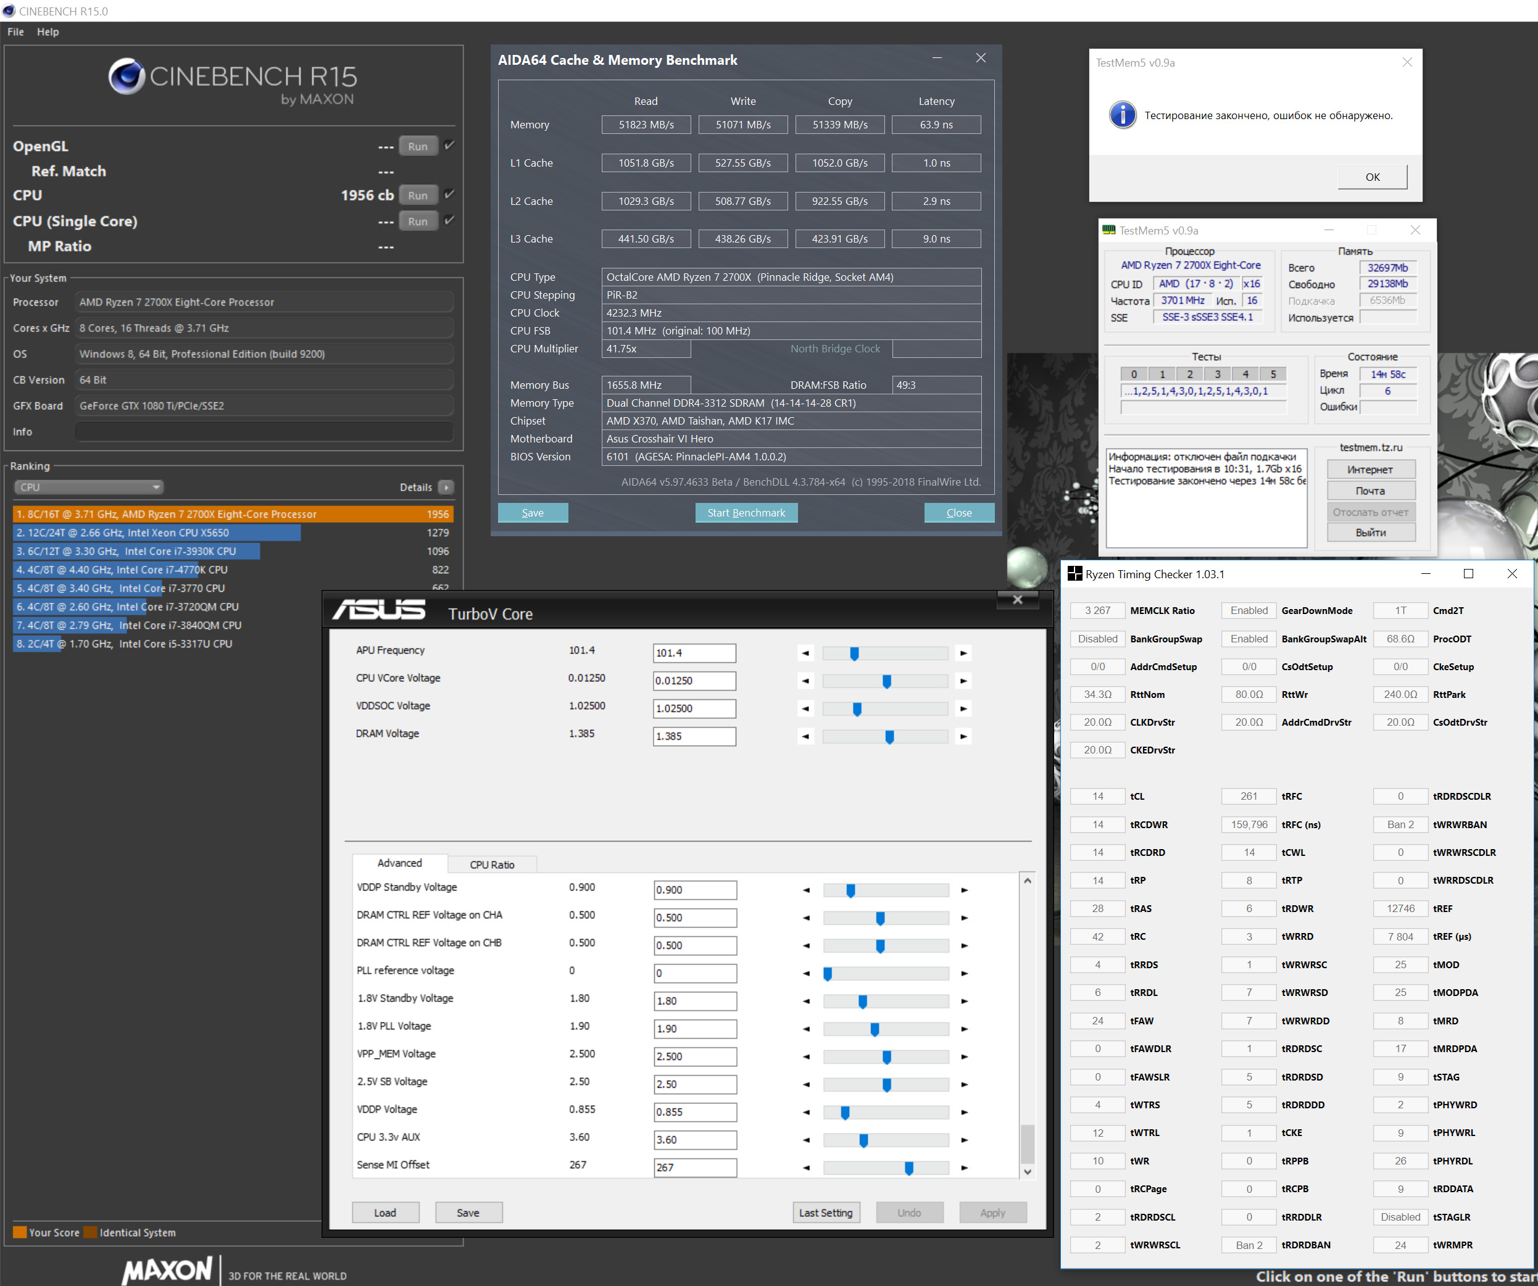The width and height of the screenshot is (1538, 1286).
Task: Toggle the OpenGL test checkbox
Action: 450,145
